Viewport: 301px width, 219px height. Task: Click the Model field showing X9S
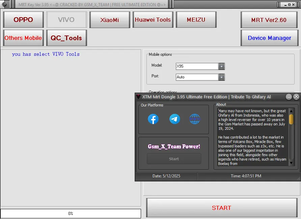click(197, 66)
